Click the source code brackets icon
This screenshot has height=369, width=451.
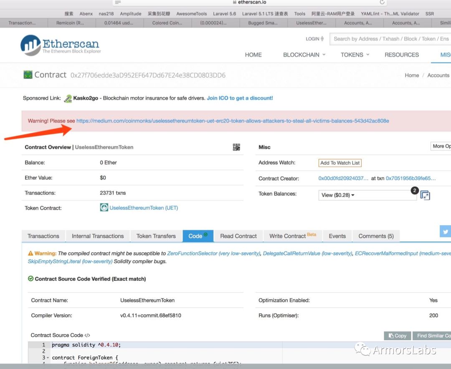point(87,335)
